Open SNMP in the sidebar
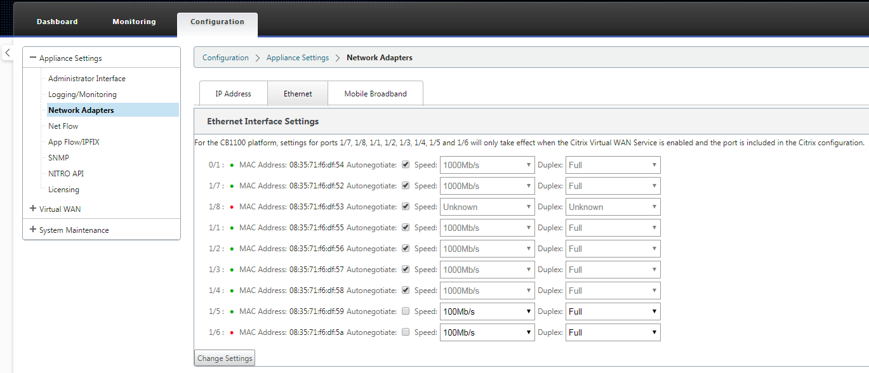Image resolution: width=869 pixels, height=373 pixels. point(58,158)
